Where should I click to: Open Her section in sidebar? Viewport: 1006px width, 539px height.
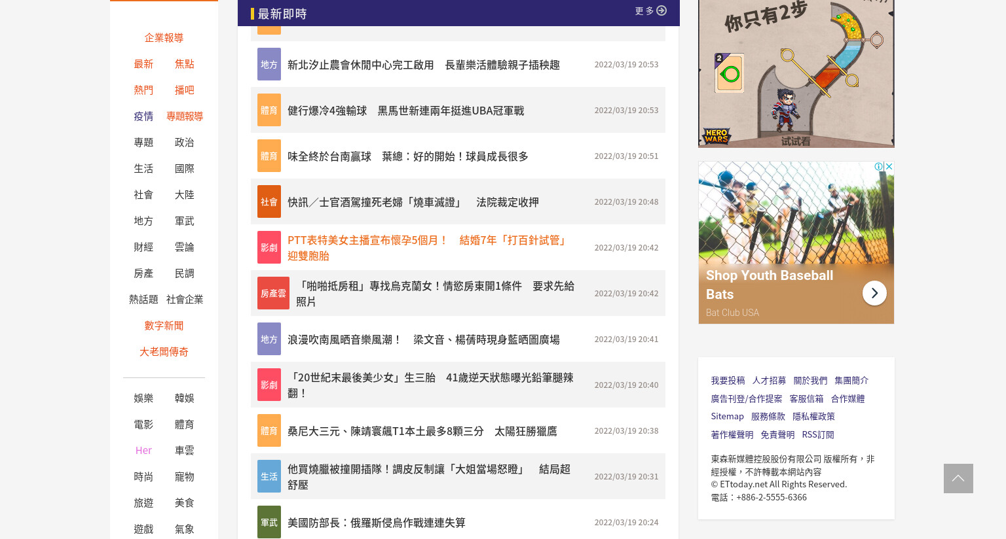[x=143, y=451]
